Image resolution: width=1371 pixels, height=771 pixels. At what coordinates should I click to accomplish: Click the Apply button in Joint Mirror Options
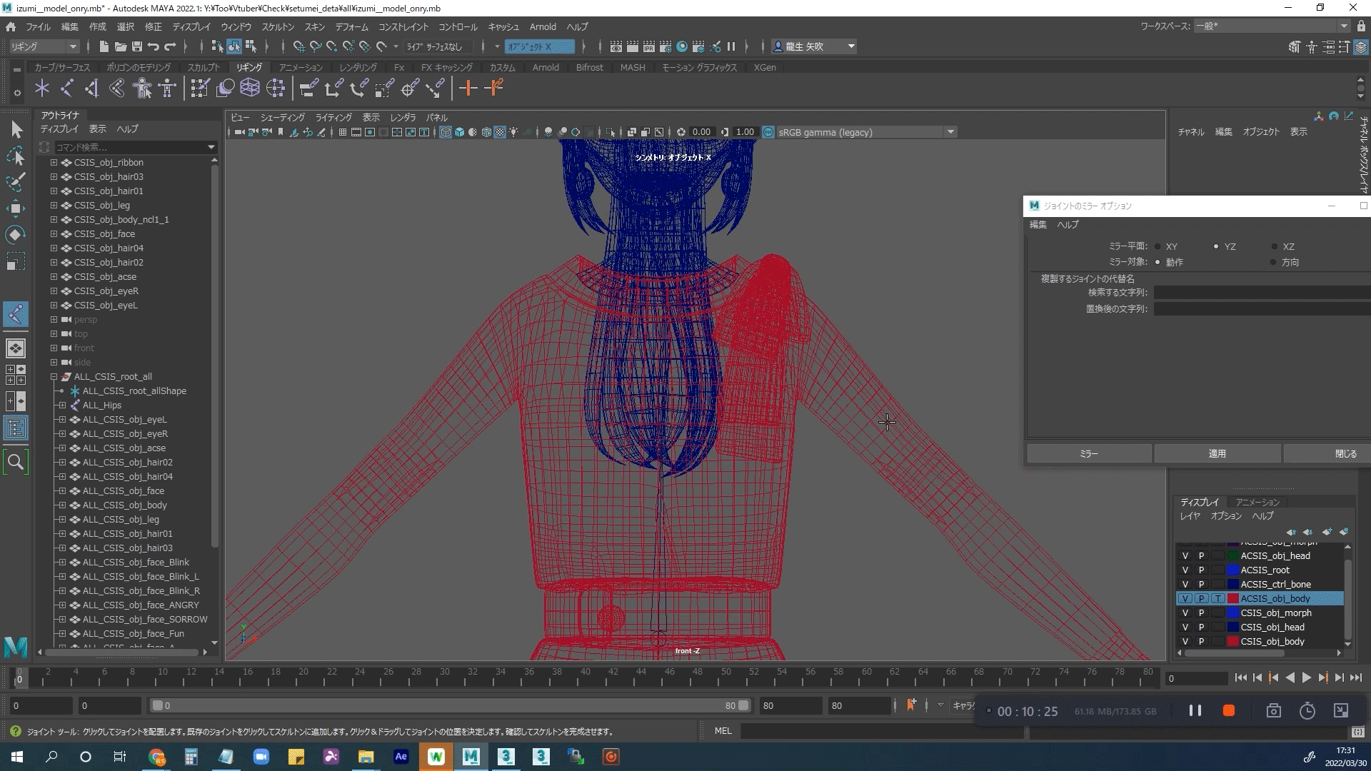(1215, 453)
